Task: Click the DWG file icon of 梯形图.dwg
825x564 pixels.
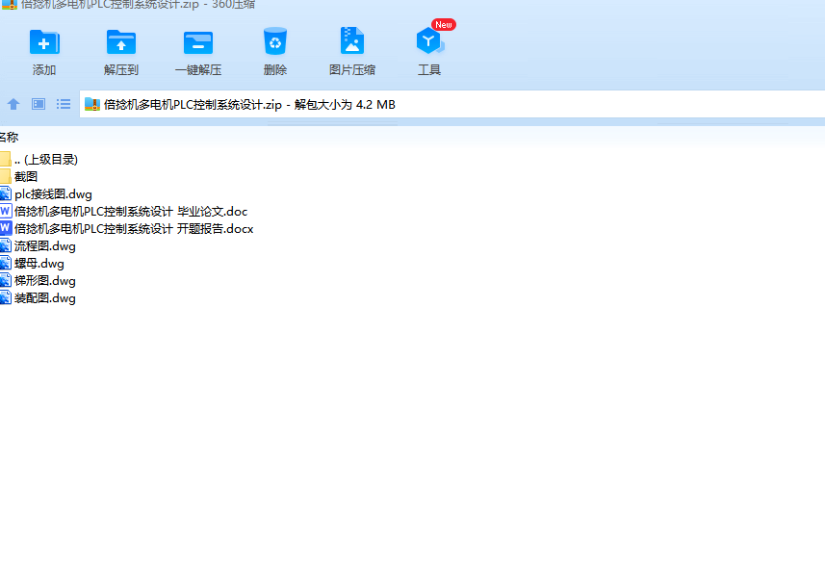Action: [5, 280]
